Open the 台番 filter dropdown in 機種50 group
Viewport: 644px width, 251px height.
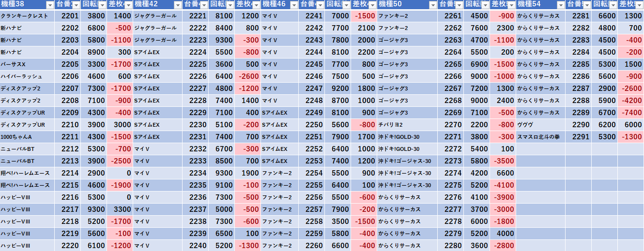(460, 5)
